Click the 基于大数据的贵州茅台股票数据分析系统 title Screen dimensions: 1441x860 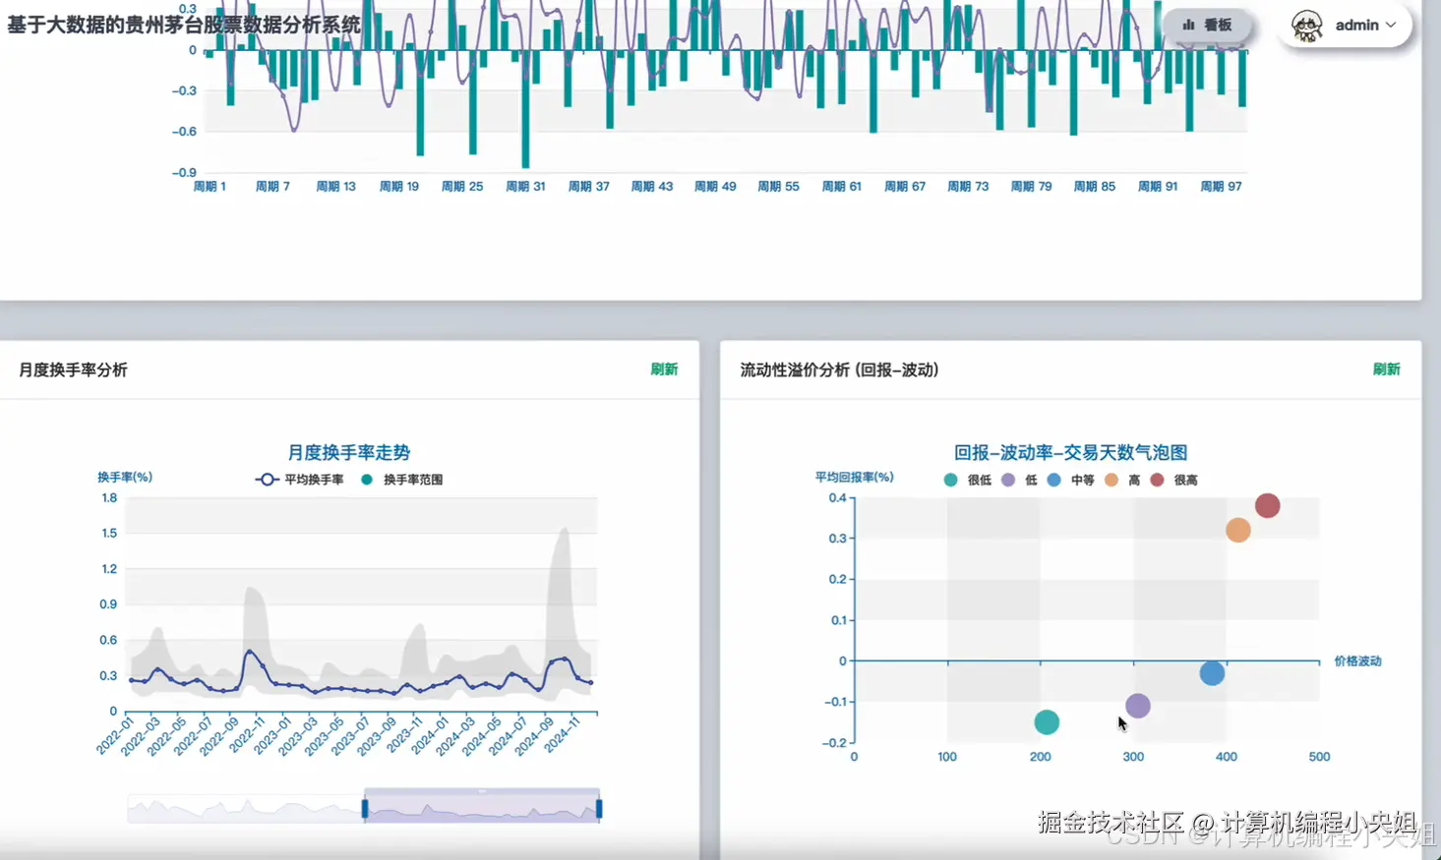pyautogui.click(x=184, y=25)
